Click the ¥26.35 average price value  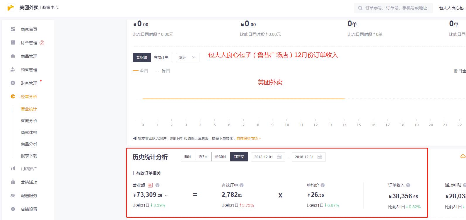[x=315, y=195]
